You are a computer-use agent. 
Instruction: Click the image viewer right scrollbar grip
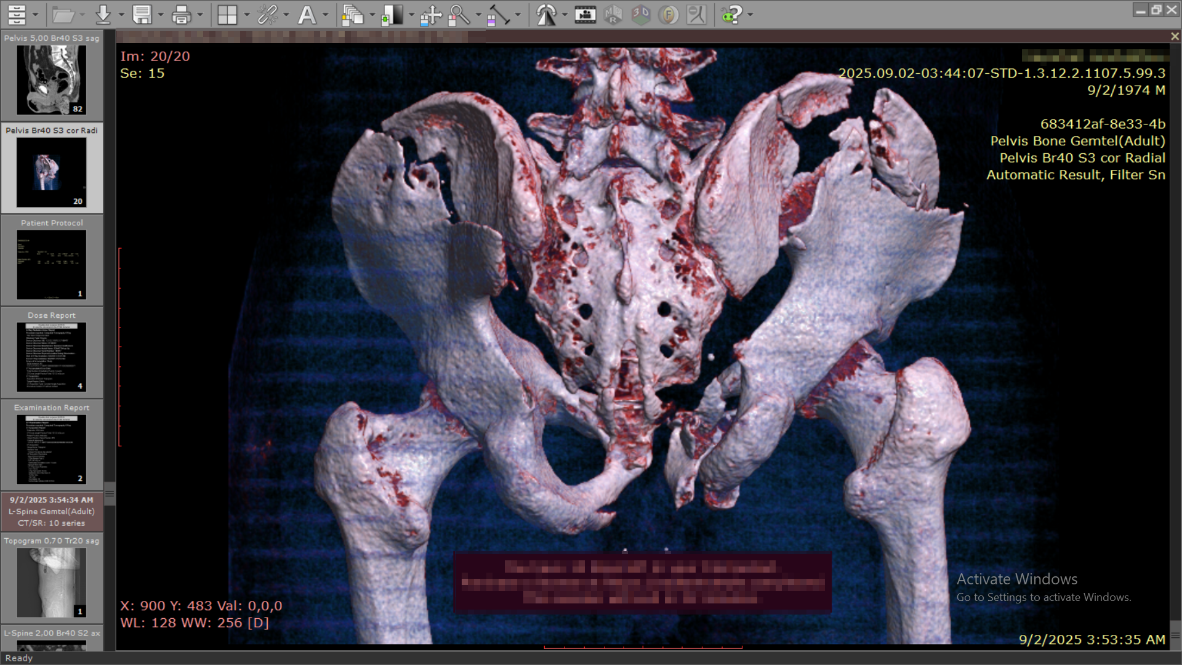pyautogui.click(x=1175, y=635)
